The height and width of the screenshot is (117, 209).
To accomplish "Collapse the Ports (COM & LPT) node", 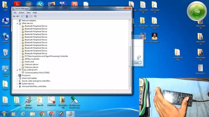I will (17, 70).
